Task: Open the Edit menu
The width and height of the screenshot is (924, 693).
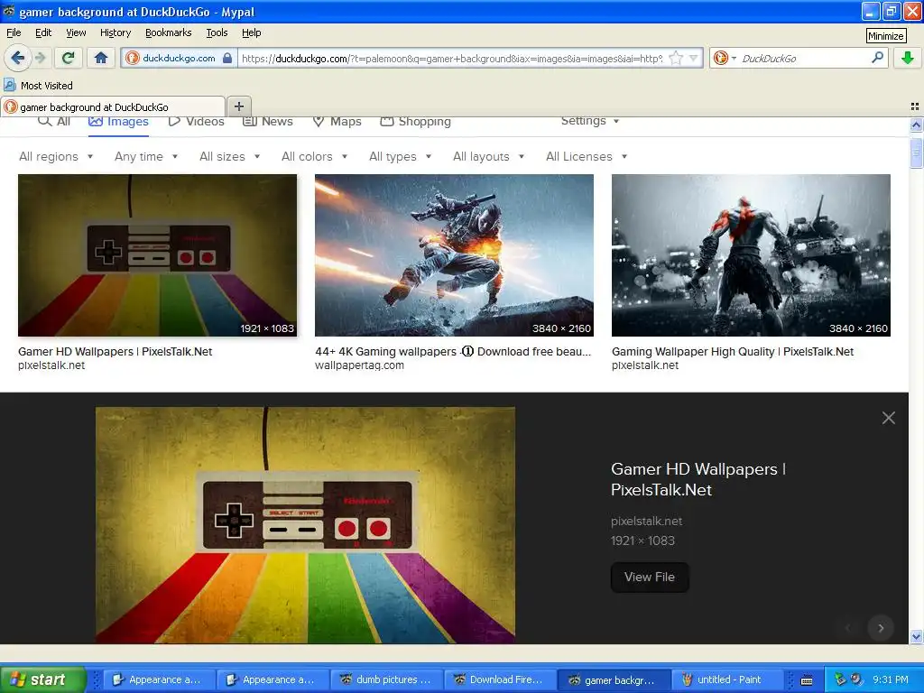Action: (x=43, y=32)
